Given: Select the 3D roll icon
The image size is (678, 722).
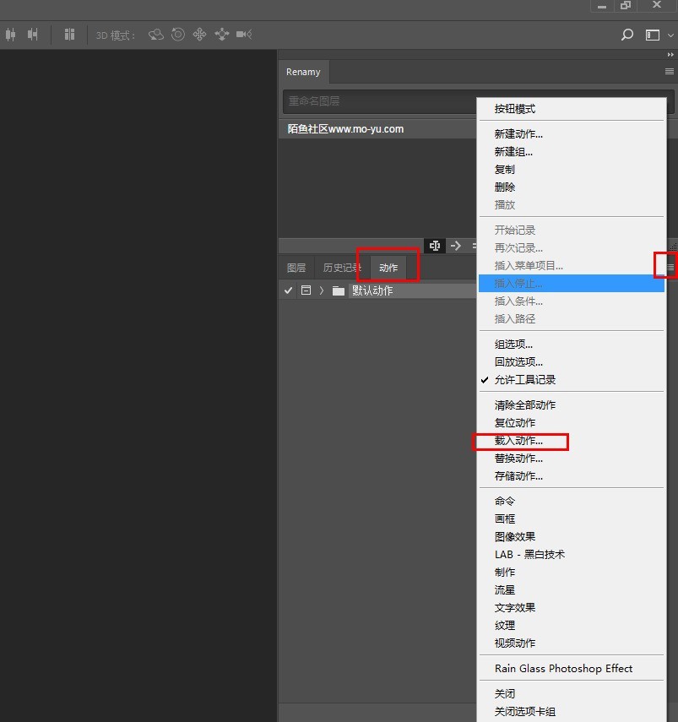Looking at the screenshot, I should [x=178, y=35].
